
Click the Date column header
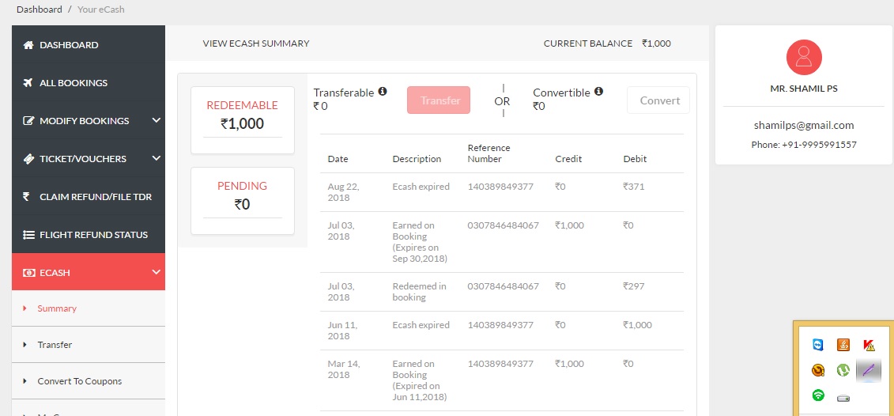tap(338, 159)
